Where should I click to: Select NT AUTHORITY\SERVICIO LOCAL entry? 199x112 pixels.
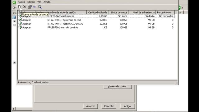(65, 24)
